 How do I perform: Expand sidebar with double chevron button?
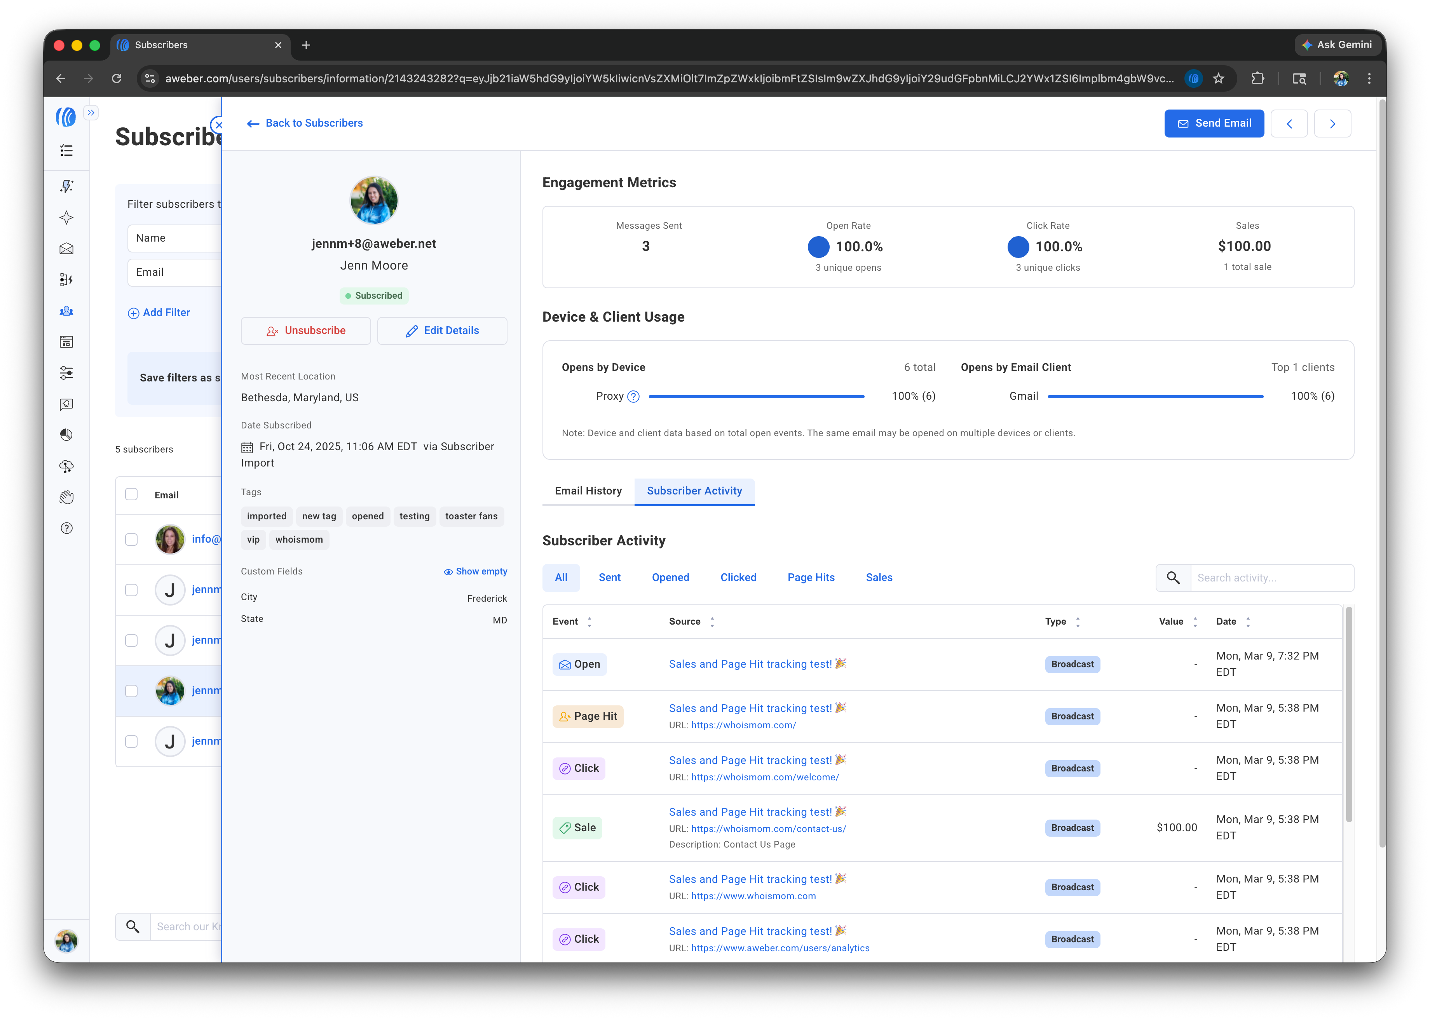point(91,113)
